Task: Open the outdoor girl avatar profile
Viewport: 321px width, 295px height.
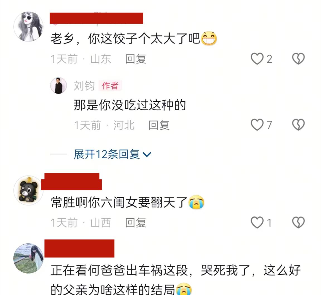Action: pos(28,258)
